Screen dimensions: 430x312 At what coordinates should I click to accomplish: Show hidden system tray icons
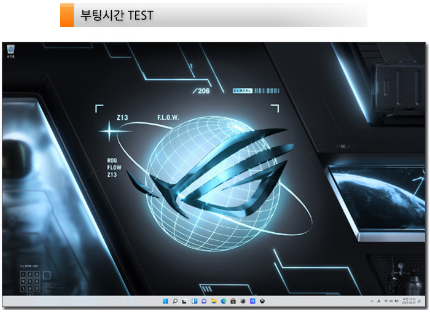click(x=372, y=302)
